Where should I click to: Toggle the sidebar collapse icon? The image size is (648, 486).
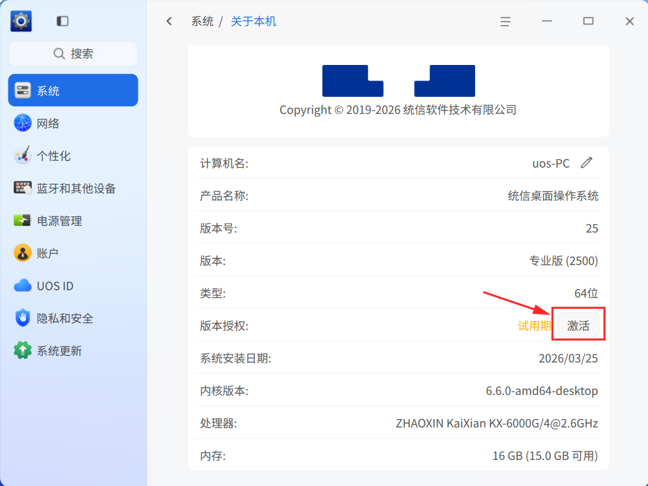[x=62, y=21]
